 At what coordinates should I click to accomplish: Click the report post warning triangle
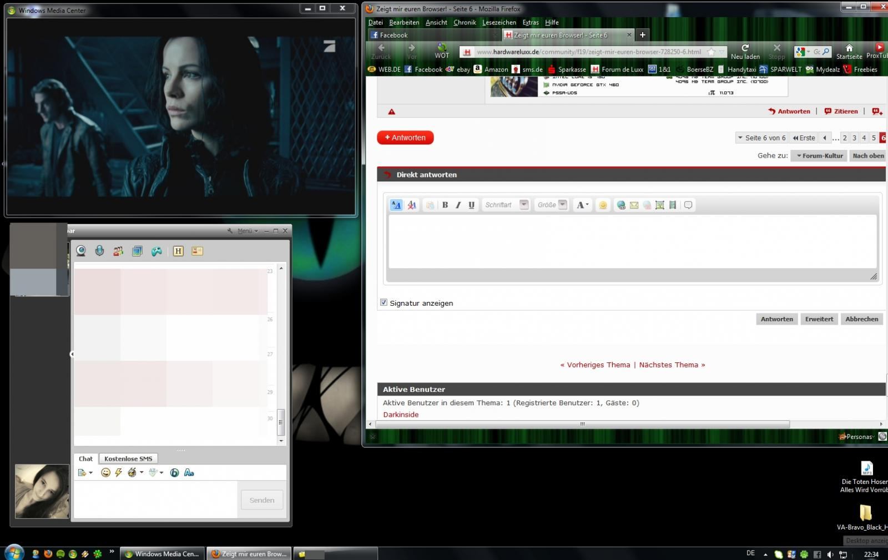click(x=391, y=112)
